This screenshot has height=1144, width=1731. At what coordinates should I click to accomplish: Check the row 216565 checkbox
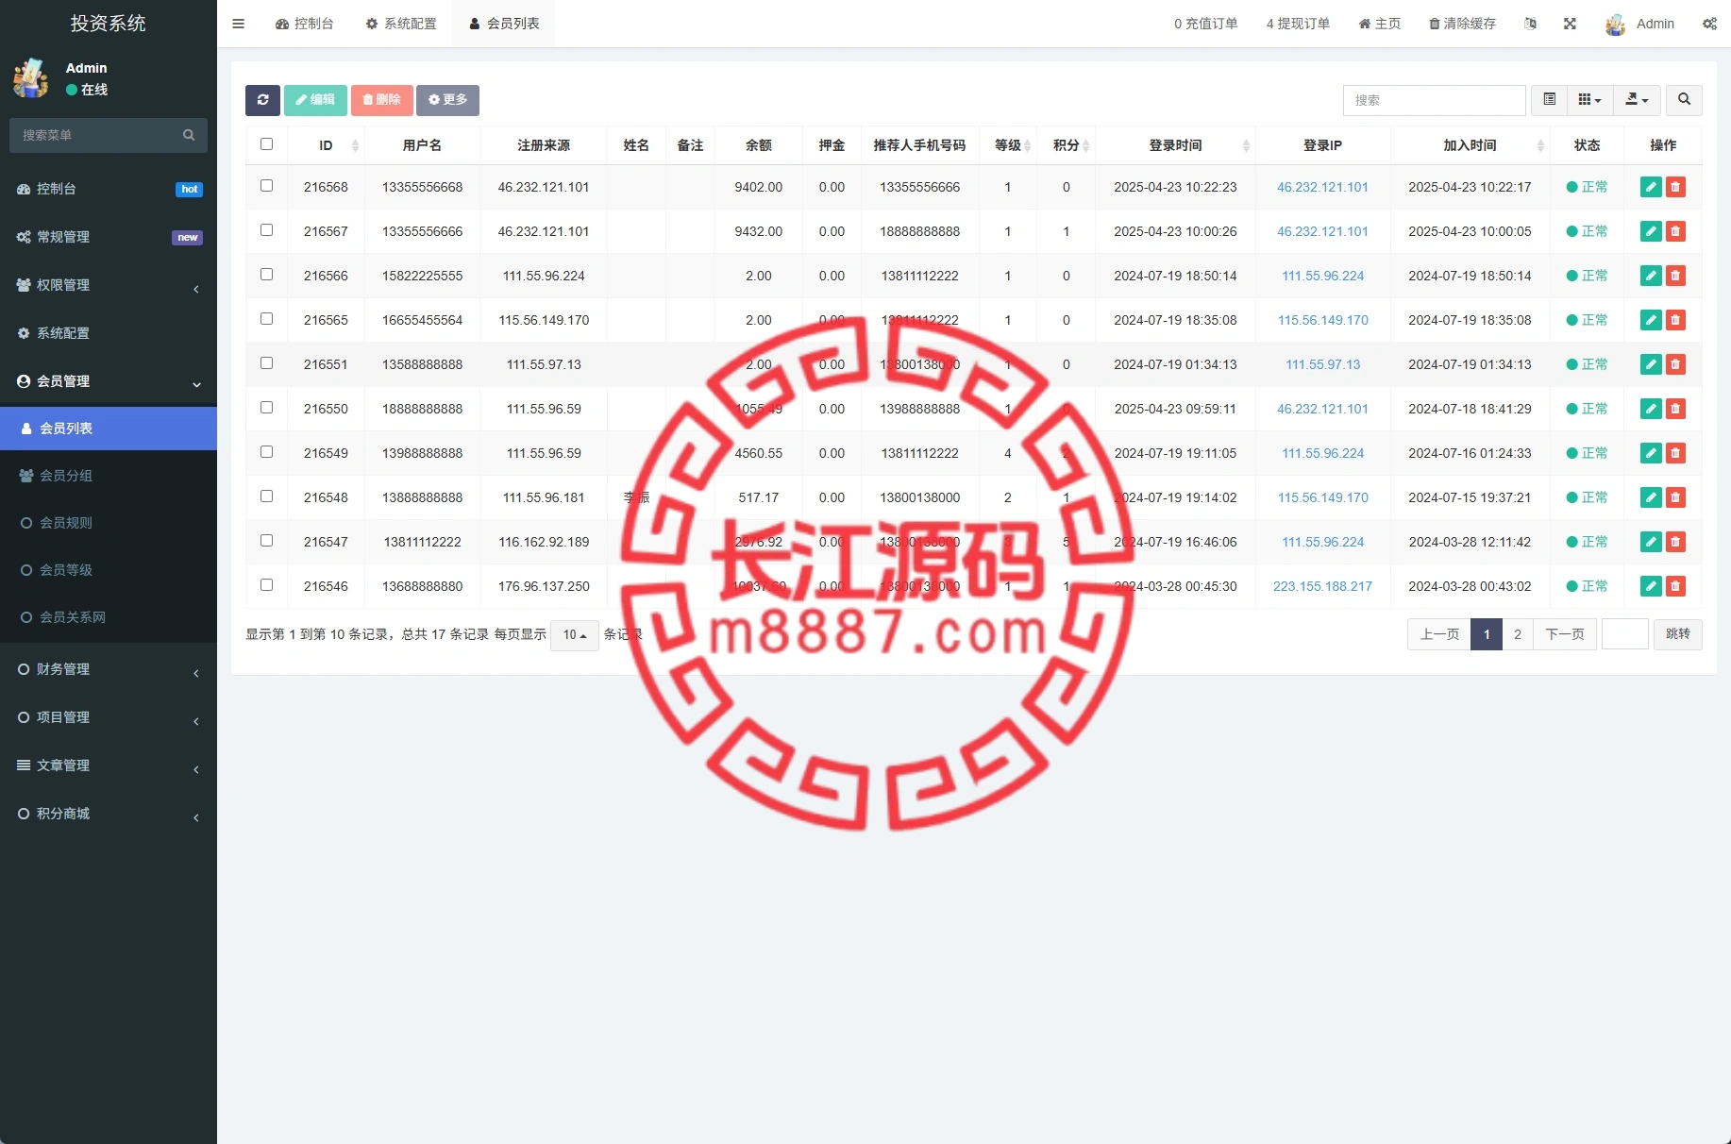266,319
